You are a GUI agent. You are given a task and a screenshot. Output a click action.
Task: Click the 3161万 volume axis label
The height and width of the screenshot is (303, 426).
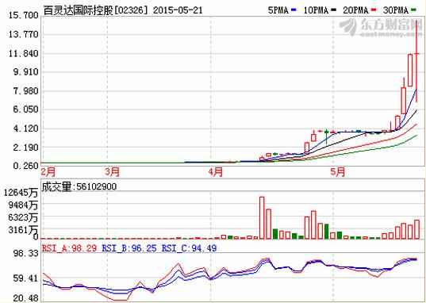coord(23,230)
